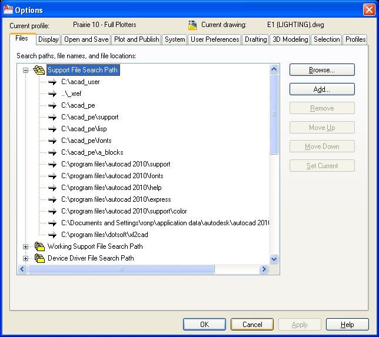Open the Open and Save tab
379x337 pixels.
pos(87,39)
